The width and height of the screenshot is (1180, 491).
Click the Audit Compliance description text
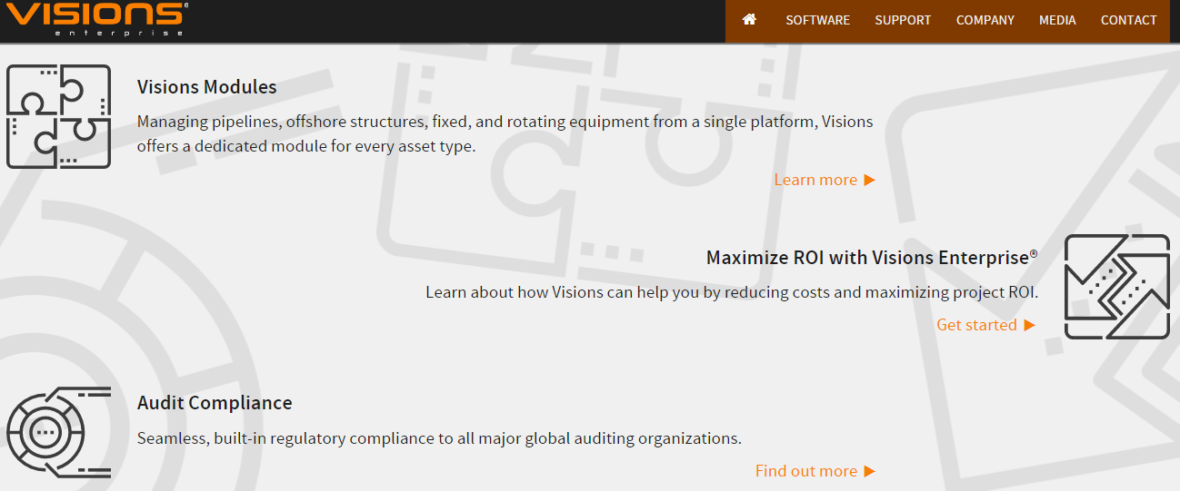439,438
